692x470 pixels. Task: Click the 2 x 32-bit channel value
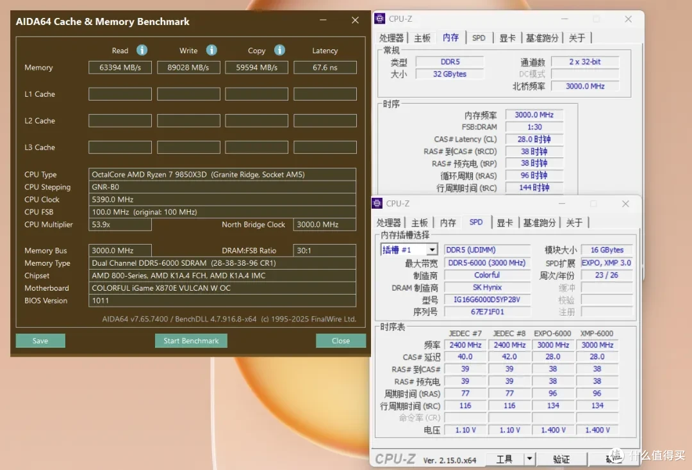(585, 61)
